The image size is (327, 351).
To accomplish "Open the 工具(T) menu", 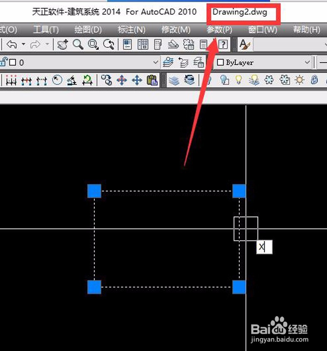I will 46,30.
